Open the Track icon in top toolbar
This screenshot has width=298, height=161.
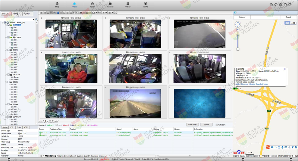(92, 5)
